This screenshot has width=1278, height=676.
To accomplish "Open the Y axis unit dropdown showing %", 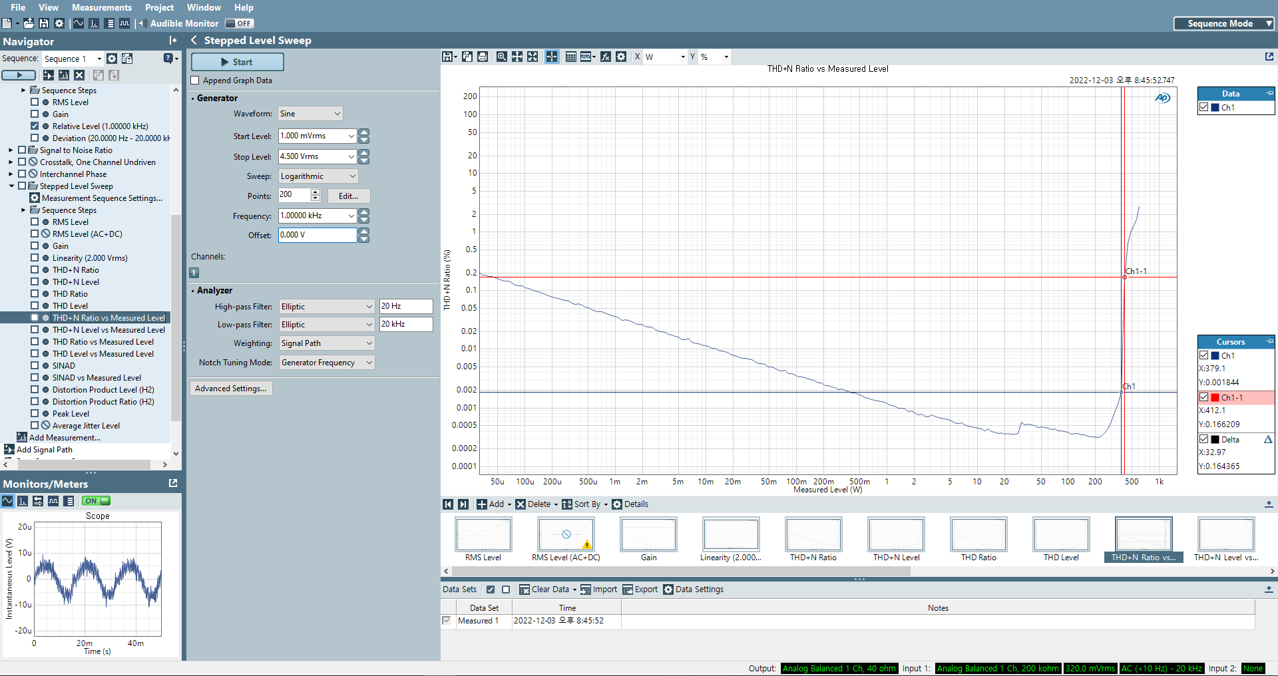I will coord(714,57).
